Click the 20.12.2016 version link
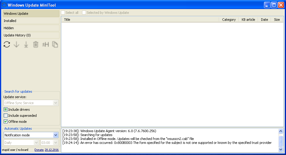This screenshot has width=286, height=155. coord(52,150)
